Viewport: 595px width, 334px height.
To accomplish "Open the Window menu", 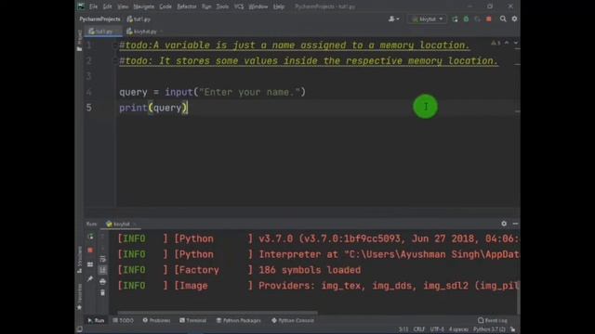I will [x=258, y=6].
